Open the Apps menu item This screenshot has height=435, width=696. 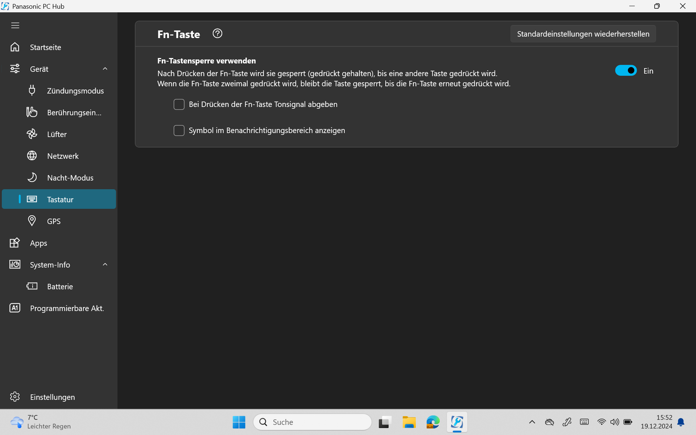pyautogui.click(x=38, y=243)
